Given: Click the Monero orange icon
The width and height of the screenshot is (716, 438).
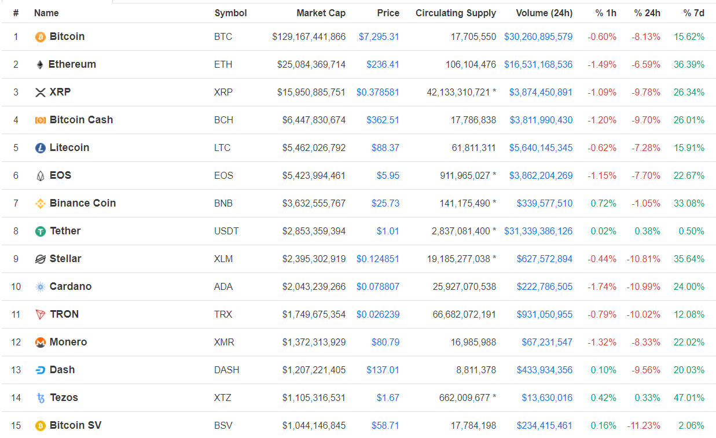Looking at the screenshot, I should click(x=41, y=343).
